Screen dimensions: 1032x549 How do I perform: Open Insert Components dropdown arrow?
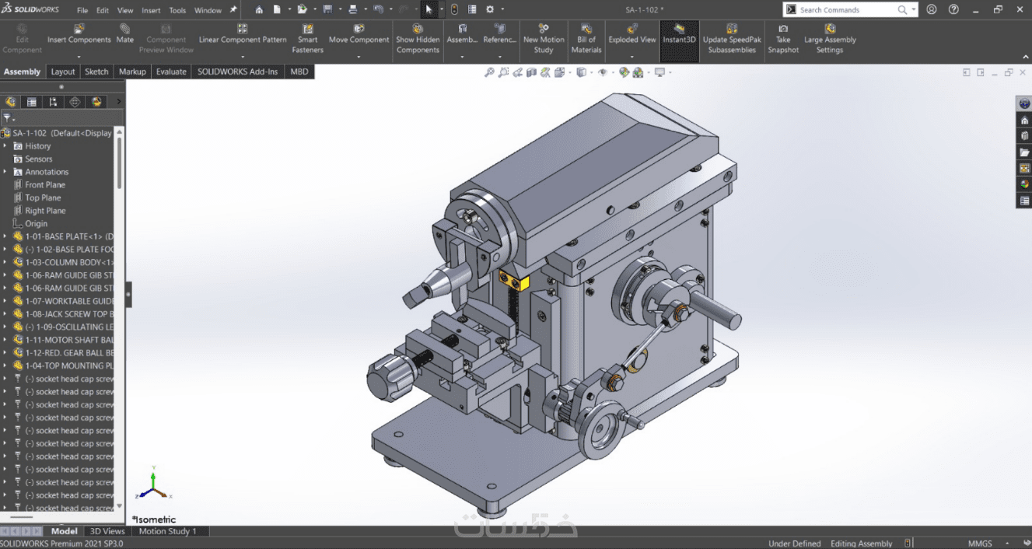(79, 56)
